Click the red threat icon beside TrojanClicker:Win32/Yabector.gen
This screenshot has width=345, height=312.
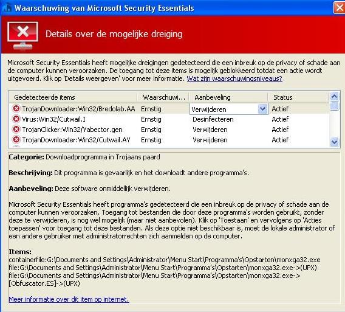point(16,130)
